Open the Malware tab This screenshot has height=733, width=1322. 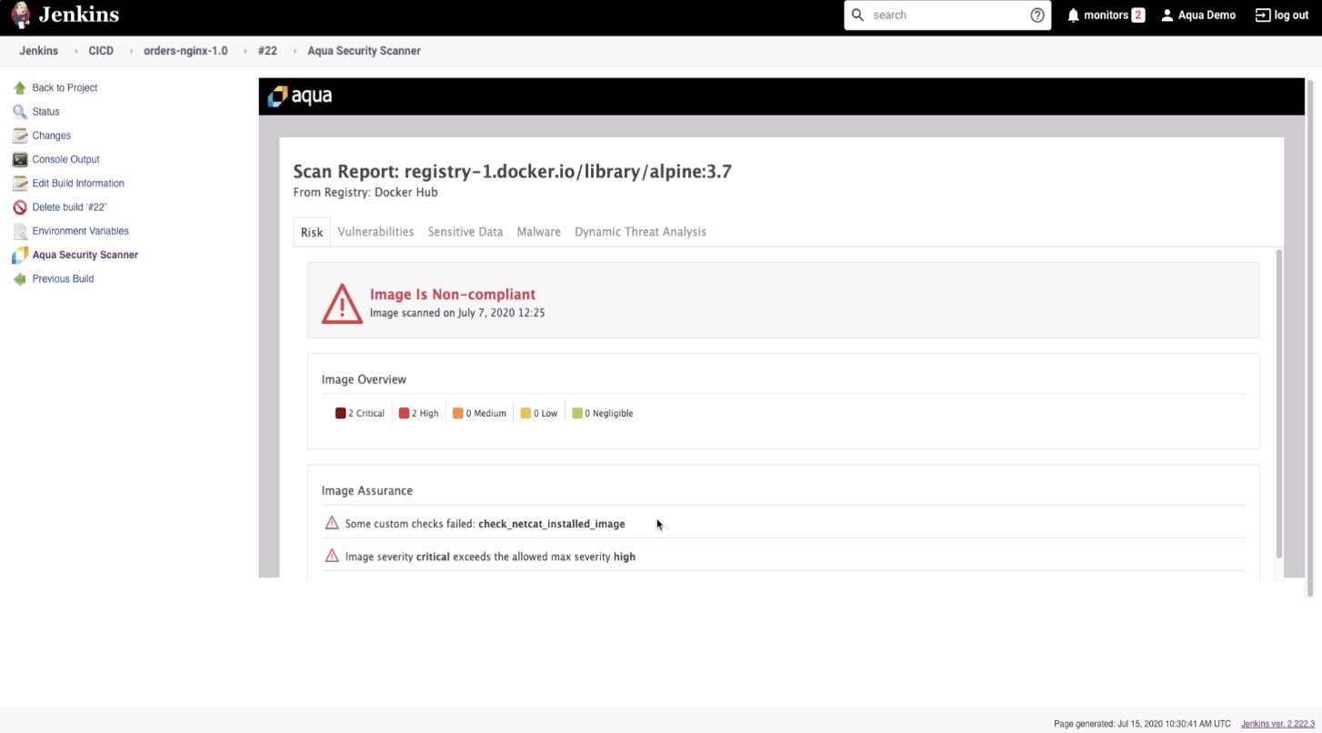coord(539,232)
